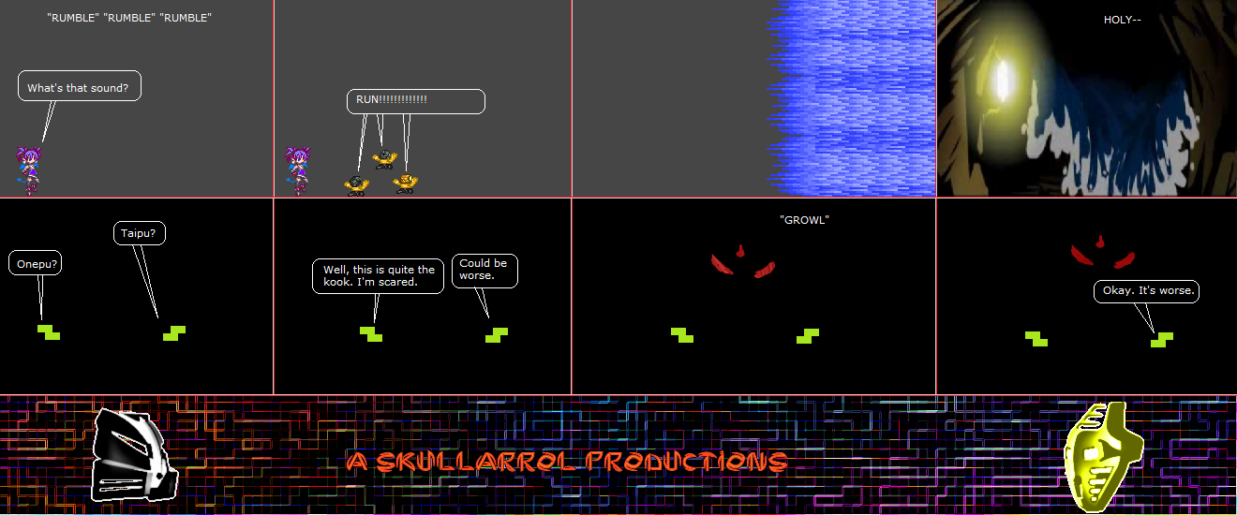Click the purple-haired girl under "What's that sound?"
The height and width of the screenshot is (515, 1237).
pos(28,170)
